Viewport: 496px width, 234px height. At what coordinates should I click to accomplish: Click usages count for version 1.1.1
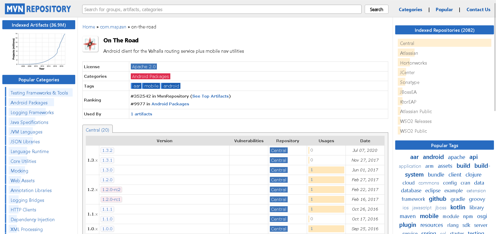tap(326, 209)
